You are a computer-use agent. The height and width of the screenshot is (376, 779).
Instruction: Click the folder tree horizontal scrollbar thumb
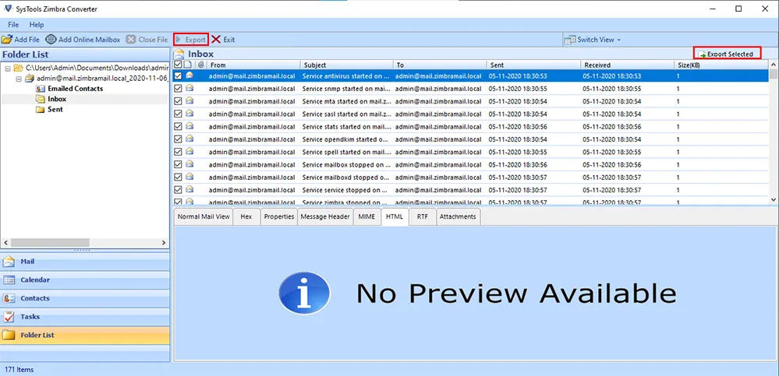point(50,243)
